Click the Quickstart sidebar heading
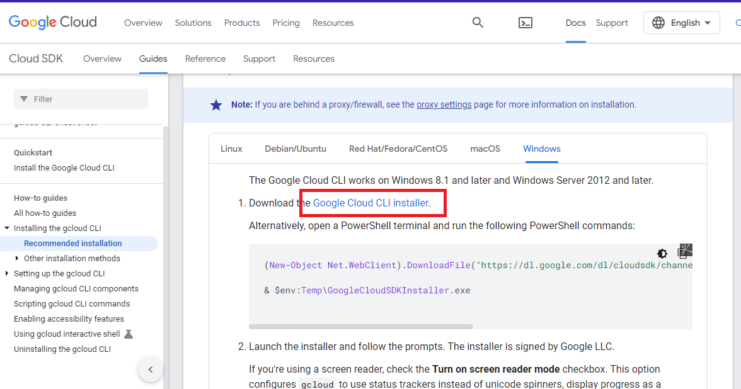The height and width of the screenshot is (389, 741). (x=33, y=153)
